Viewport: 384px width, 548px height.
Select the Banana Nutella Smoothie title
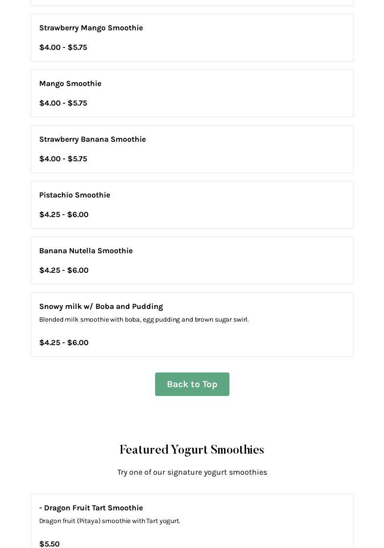pyautogui.click(x=86, y=251)
